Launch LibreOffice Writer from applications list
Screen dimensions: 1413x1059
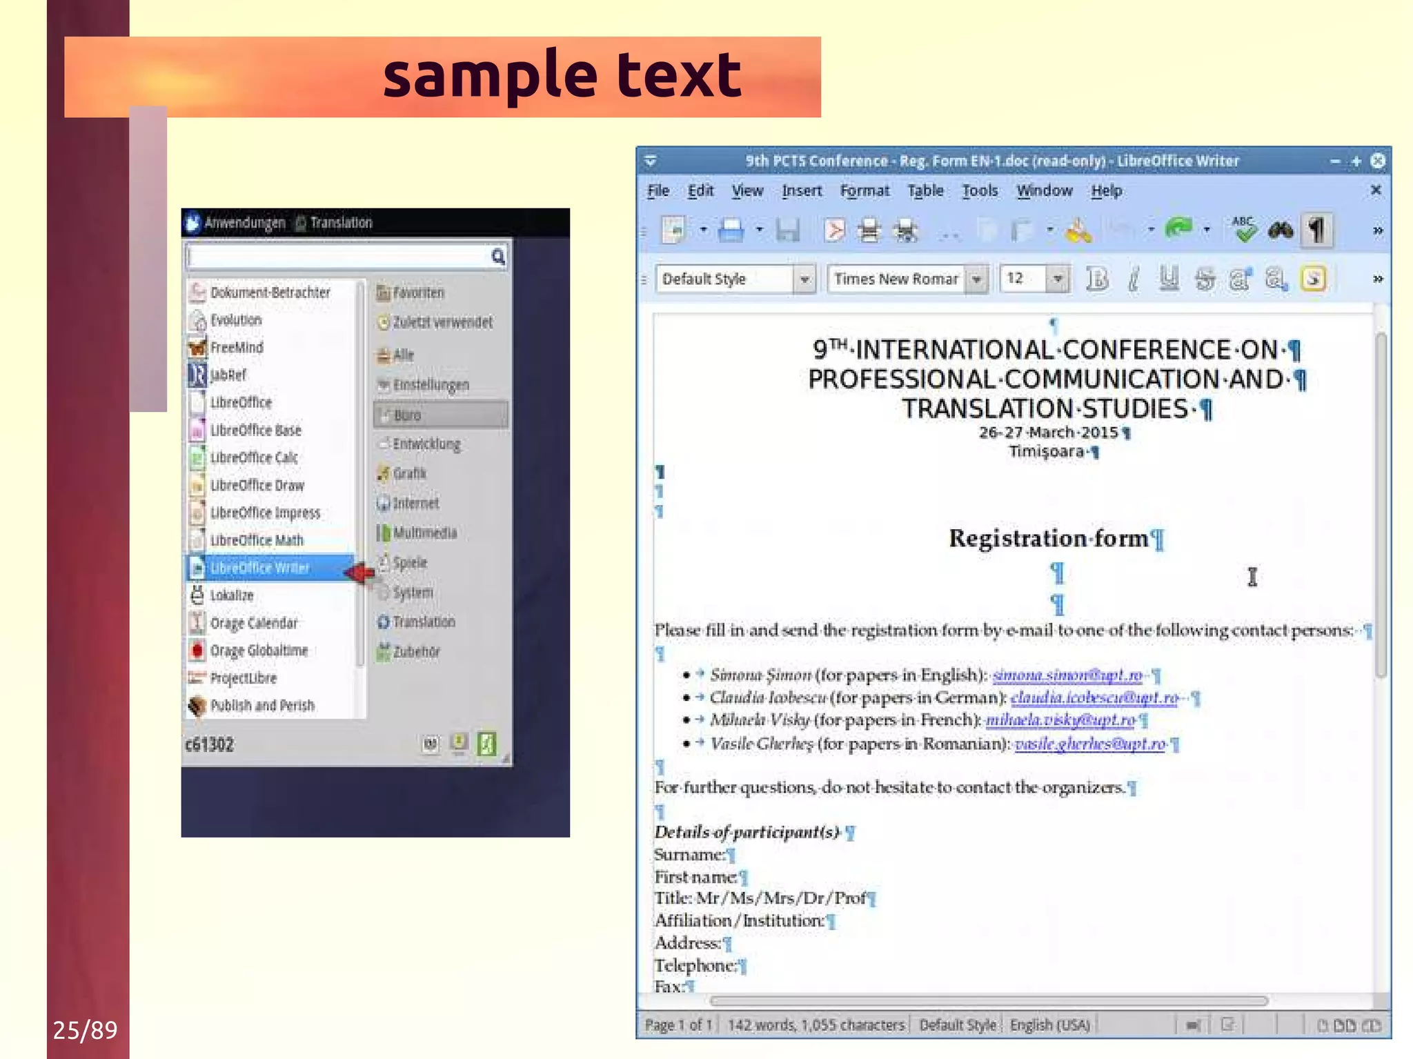pos(259,568)
